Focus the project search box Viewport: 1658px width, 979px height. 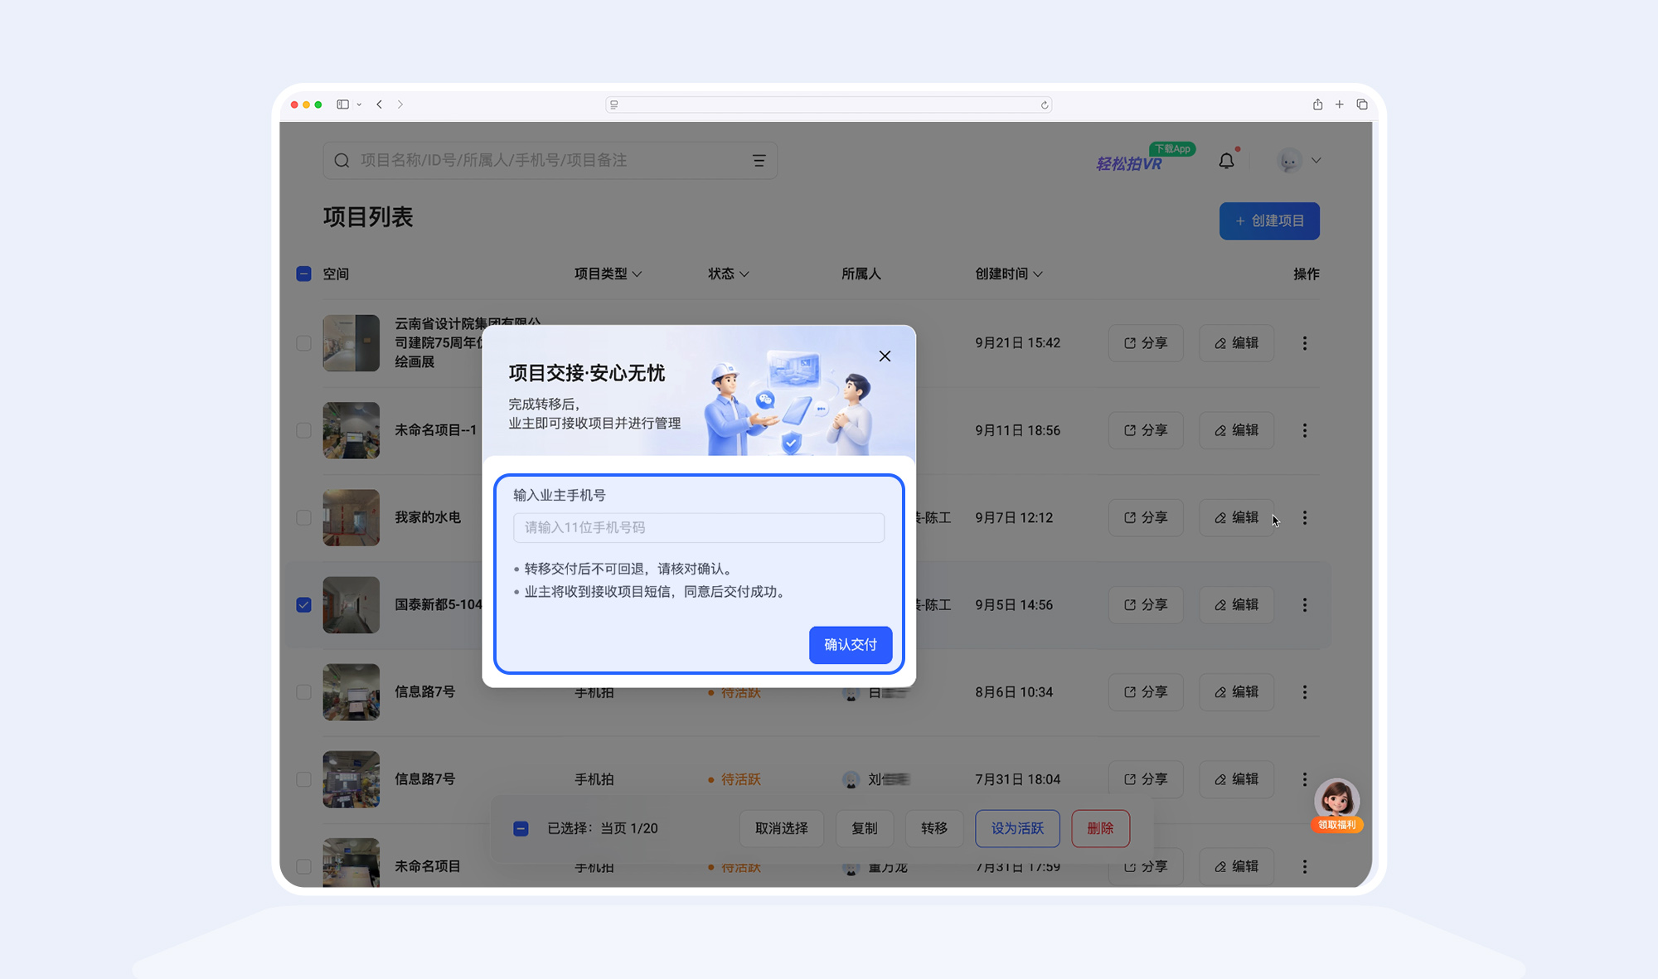coord(550,161)
